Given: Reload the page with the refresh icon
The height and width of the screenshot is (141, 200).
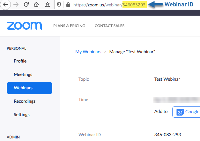Looking at the screenshot, I should [26, 5].
